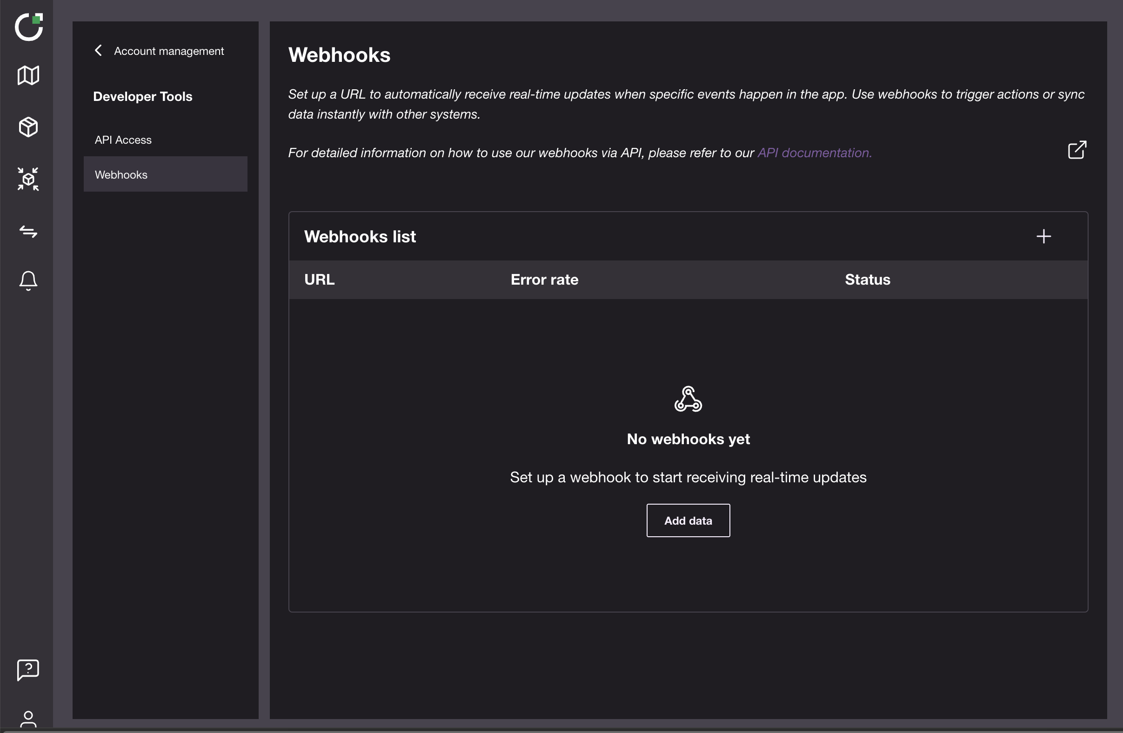Go back using Account management chevron
The image size is (1123, 733).
pyautogui.click(x=99, y=51)
